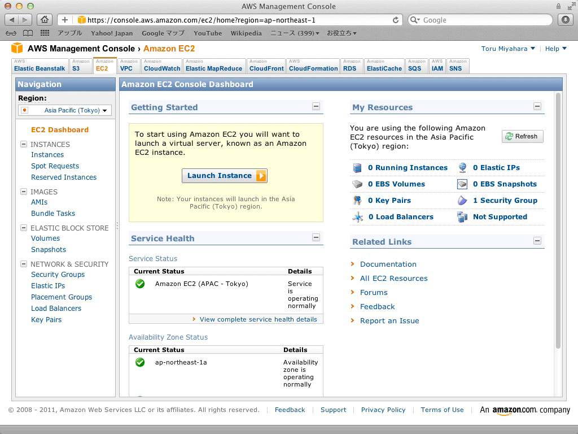Switch to the CloudWatch tab
This screenshot has width=578, height=434.
pyautogui.click(x=162, y=66)
